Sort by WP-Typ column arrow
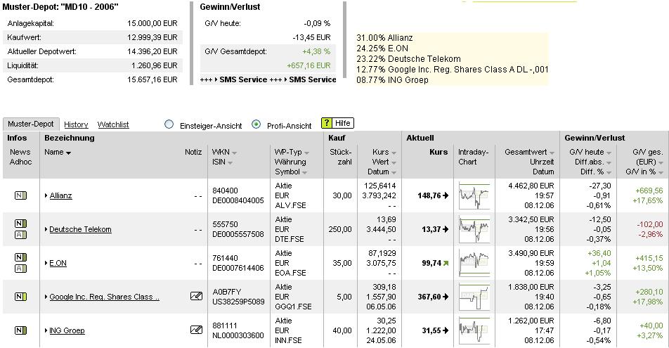 [306, 153]
